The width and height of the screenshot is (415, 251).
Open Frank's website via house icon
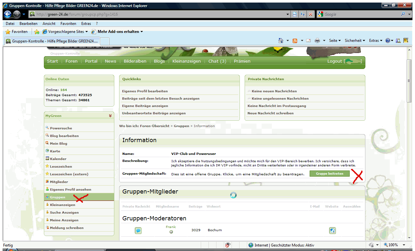332,231
